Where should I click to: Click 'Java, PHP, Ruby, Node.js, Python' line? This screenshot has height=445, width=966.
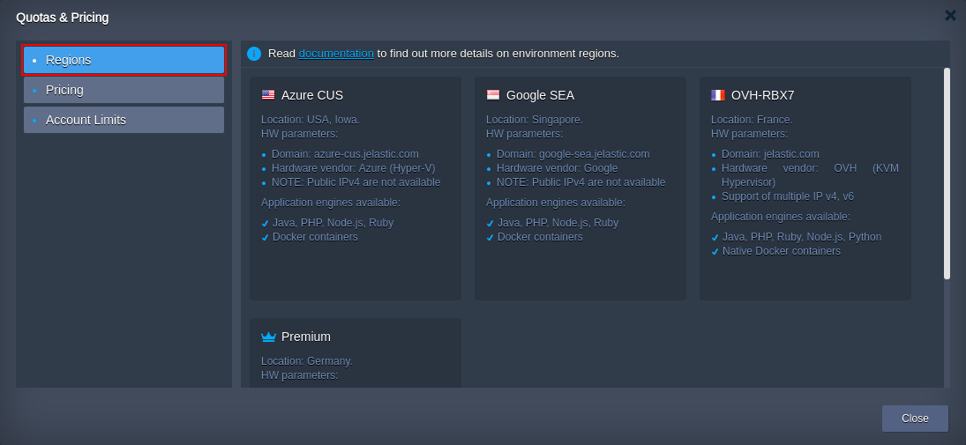(x=802, y=237)
